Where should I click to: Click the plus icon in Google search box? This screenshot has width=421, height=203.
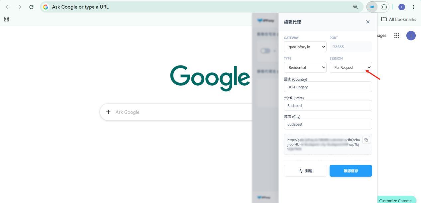pyautogui.click(x=108, y=112)
